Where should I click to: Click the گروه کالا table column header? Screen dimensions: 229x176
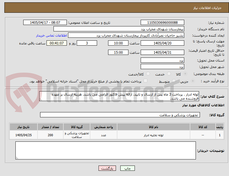pyautogui.click(x=77, y=127)
